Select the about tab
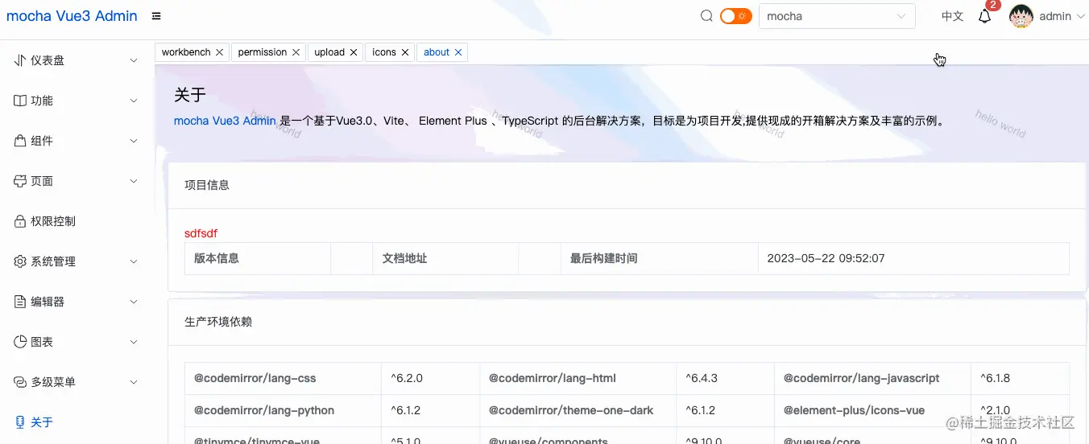1089x444 pixels. [x=437, y=52]
